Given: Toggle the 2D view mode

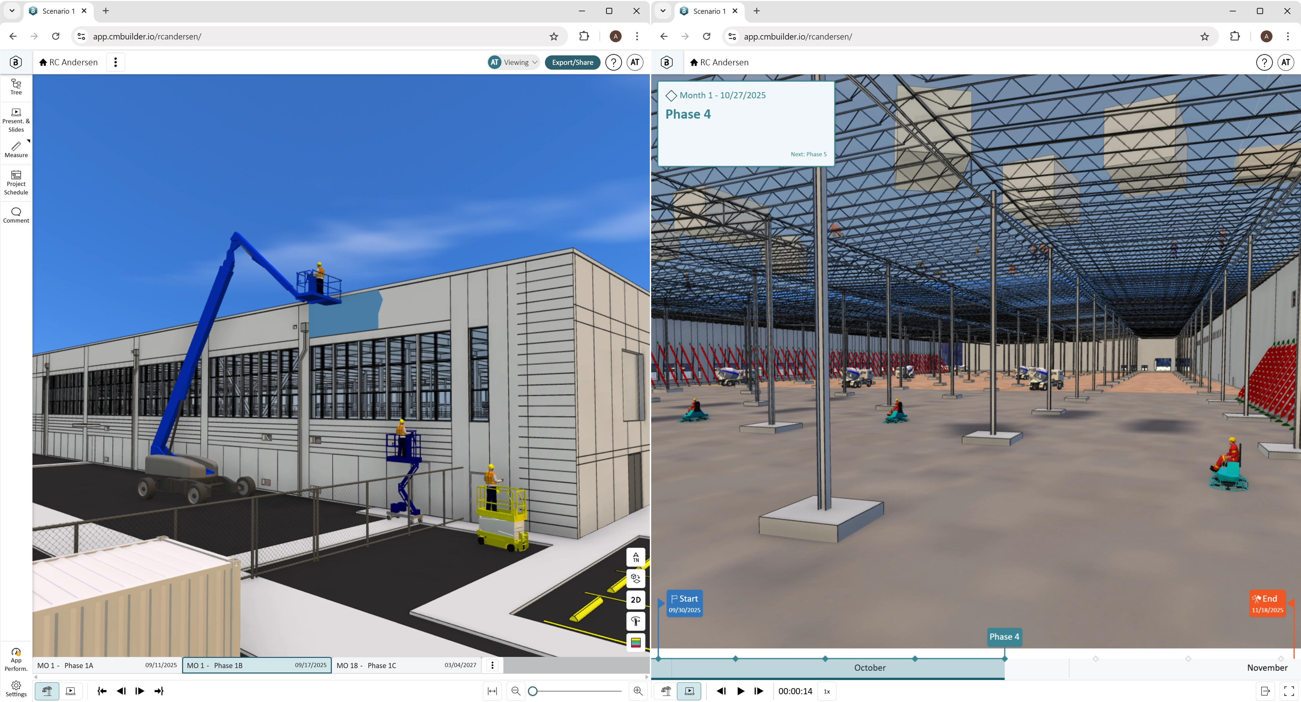Looking at the screenshot, I should click(635, 599).
